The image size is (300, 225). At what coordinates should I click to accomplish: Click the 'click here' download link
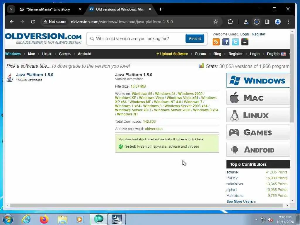pos(197,139)
